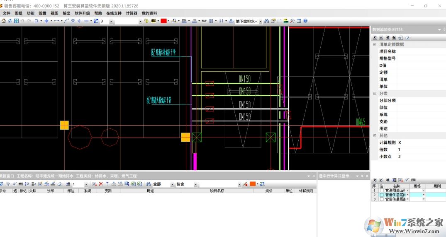Screen dimensions: 446x237
Task: Tick the checkbox in row 1 of rules list
Action: tap(382, 191)
